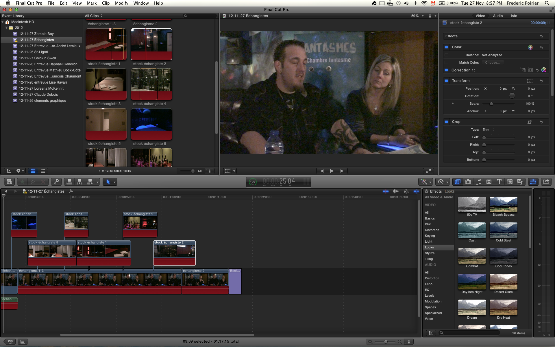Show the Titles browser
The image size is (555, 347).
click(499, 182)
